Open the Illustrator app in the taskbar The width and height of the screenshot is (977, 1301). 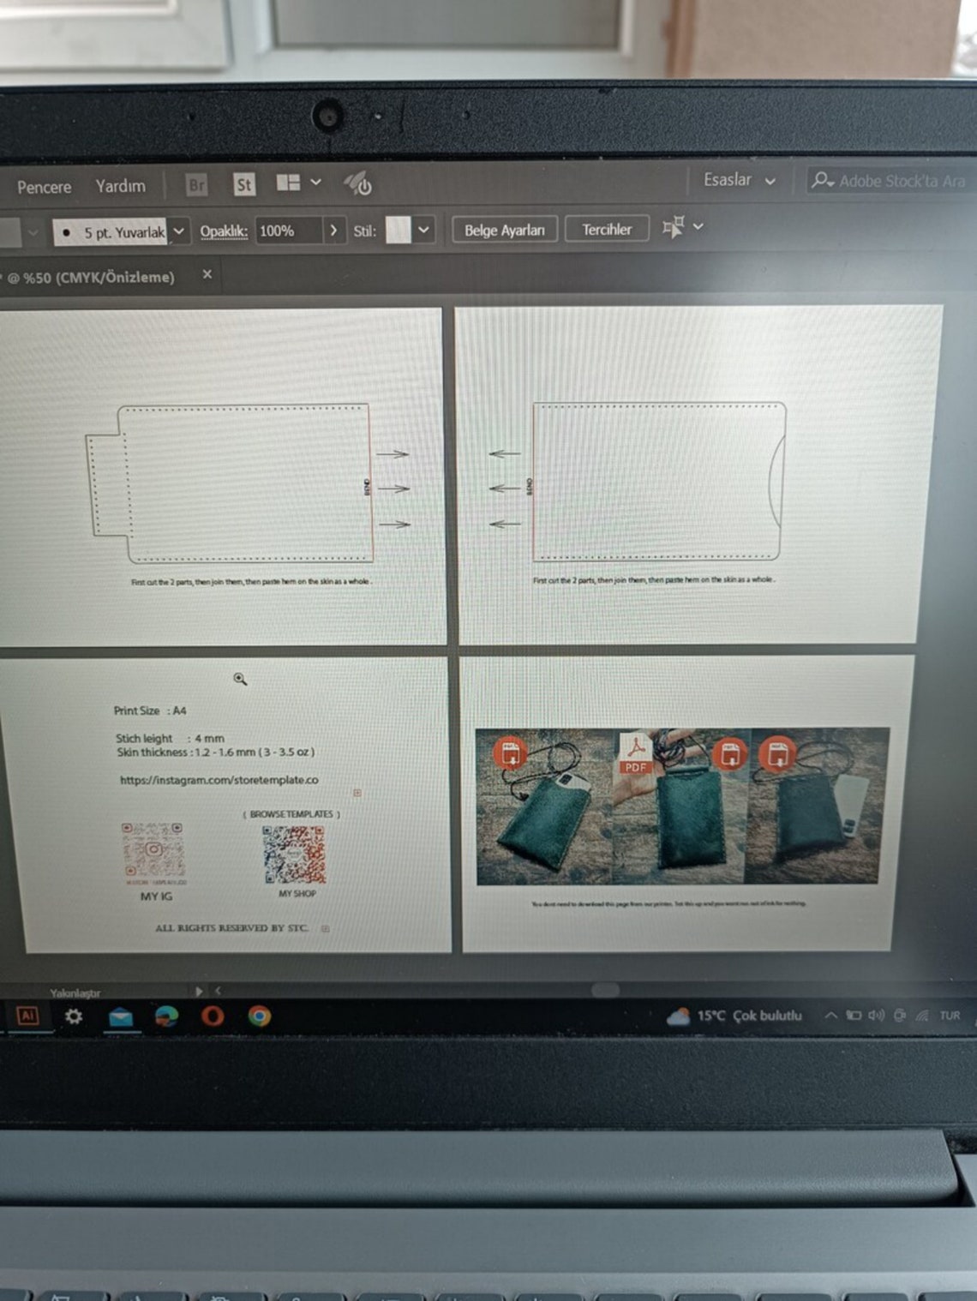click(x=27, y=1016)
